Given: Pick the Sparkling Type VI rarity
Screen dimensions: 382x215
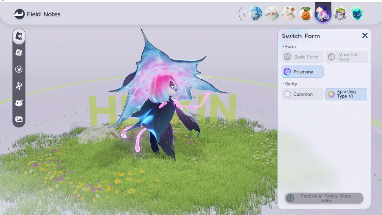Looking at the screenshot, I should (x=346, y=94).
